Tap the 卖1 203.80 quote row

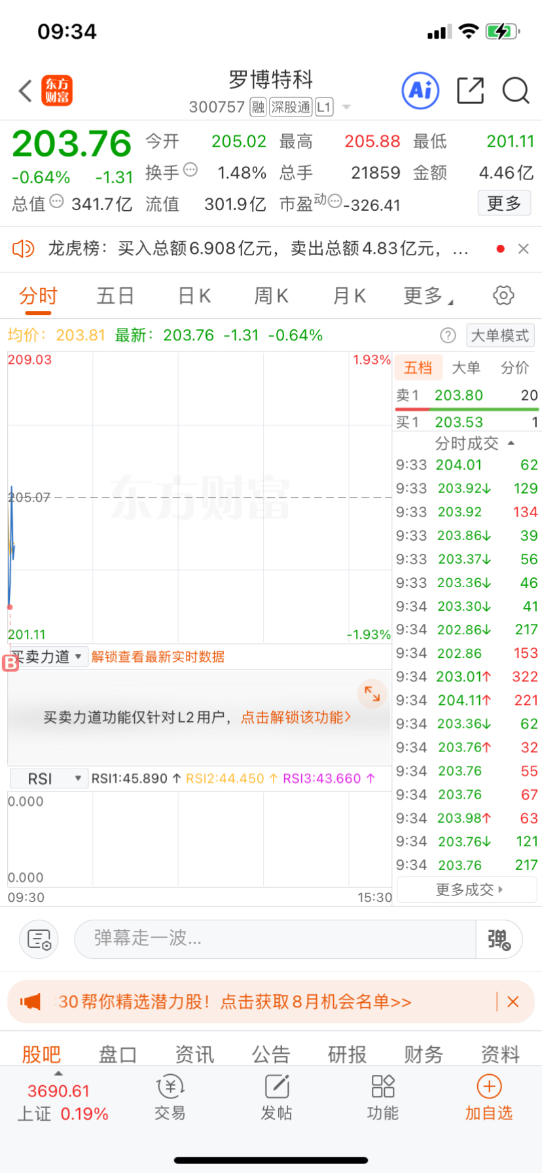pyautogui.click(x=467, y=395)
